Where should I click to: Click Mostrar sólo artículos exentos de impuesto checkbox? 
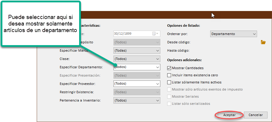click(x=169, y=89)
